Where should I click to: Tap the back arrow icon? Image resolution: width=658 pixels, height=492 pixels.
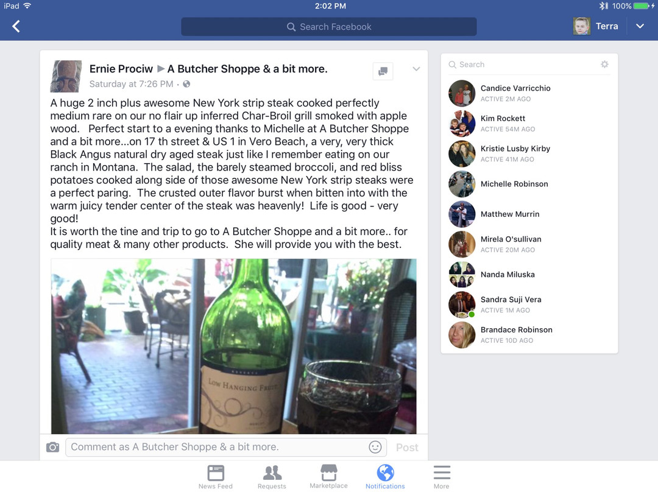tap(16, 26)
